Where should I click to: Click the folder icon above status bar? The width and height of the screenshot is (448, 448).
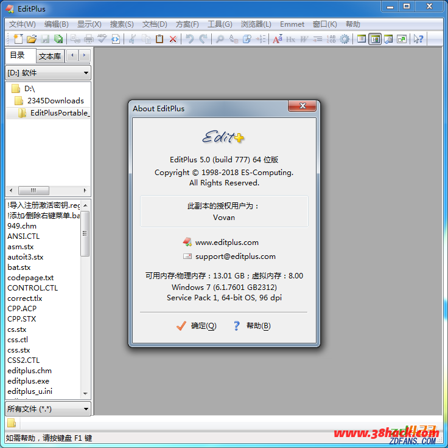point(12,423)
